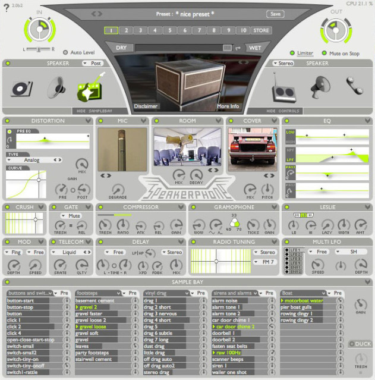Click the telecom SRATE knob
375x380 pixels.
(x=60, y=265)
